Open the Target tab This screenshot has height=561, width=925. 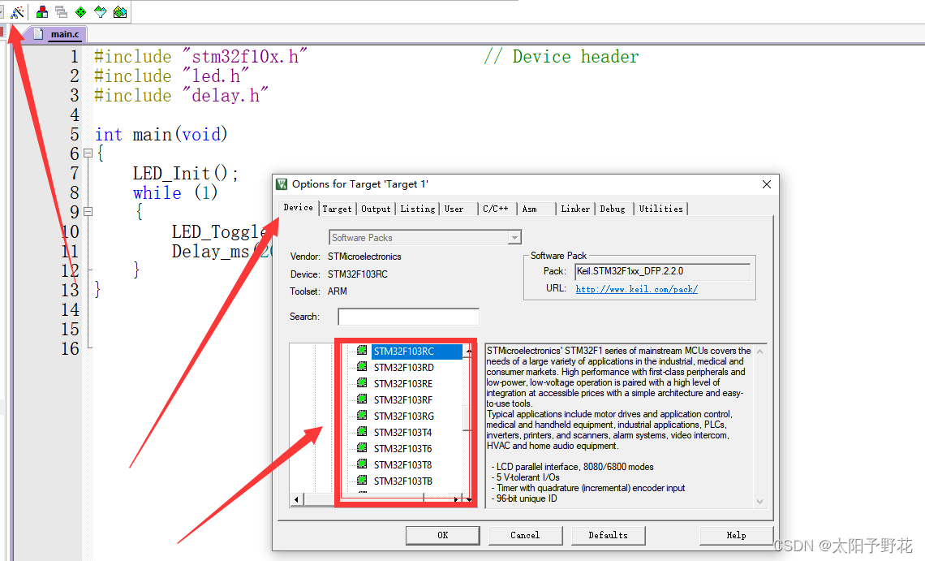pyautogui.click(x=337, y=209)
